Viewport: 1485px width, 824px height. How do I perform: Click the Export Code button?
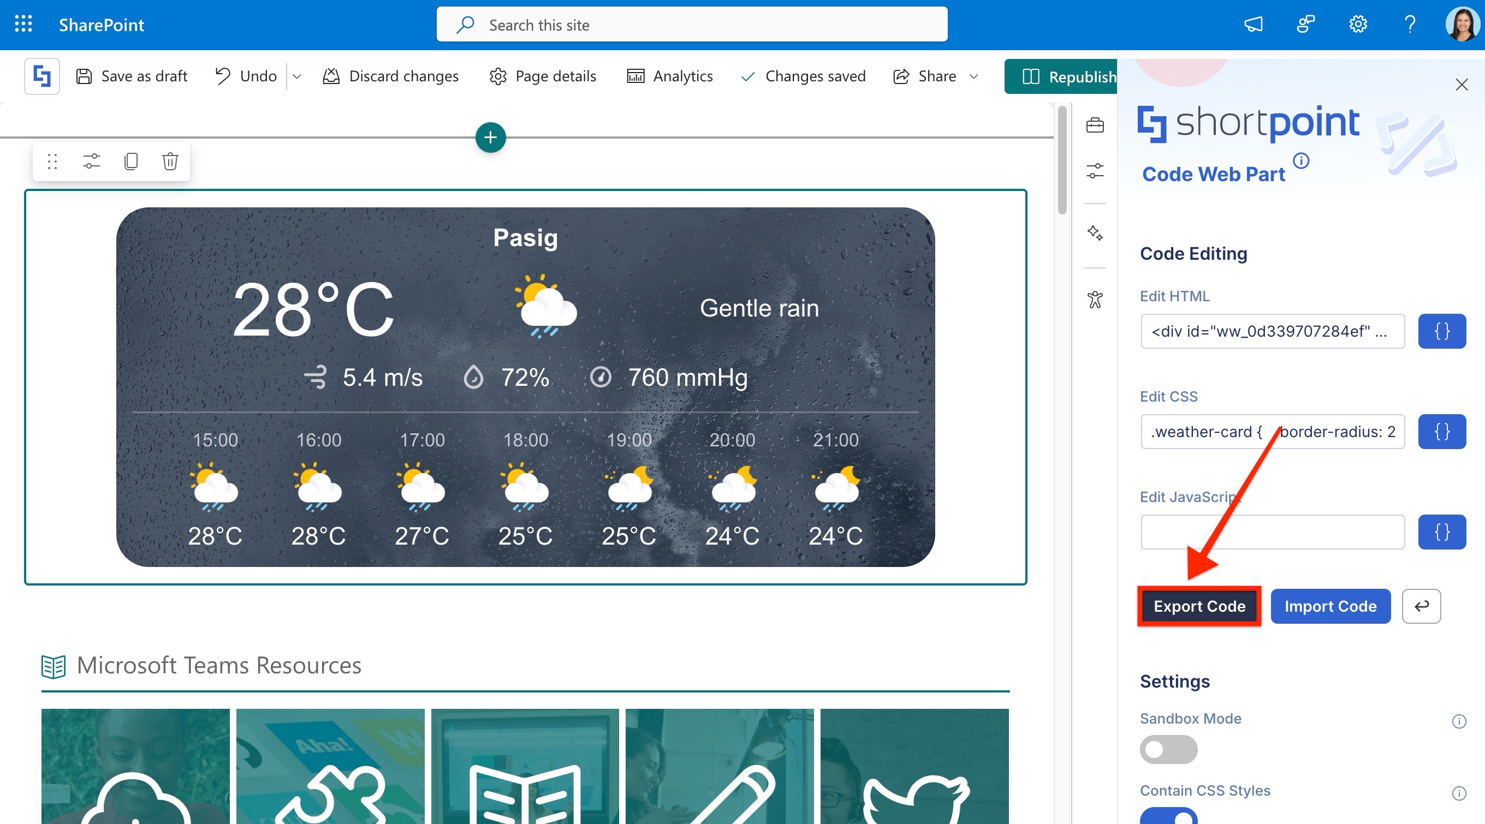pyautogui.click(x=1199, y=606)
